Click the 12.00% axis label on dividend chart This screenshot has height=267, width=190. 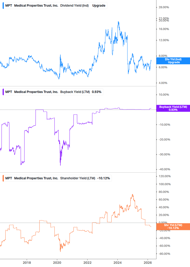pos(164,40)
